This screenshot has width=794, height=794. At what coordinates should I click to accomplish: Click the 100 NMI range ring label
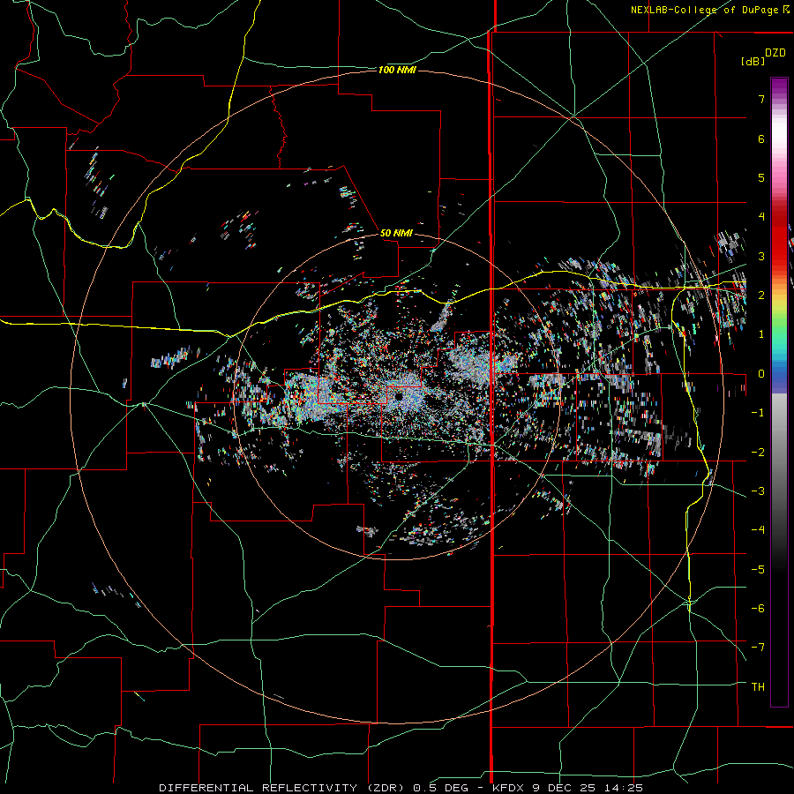(397, 70)
